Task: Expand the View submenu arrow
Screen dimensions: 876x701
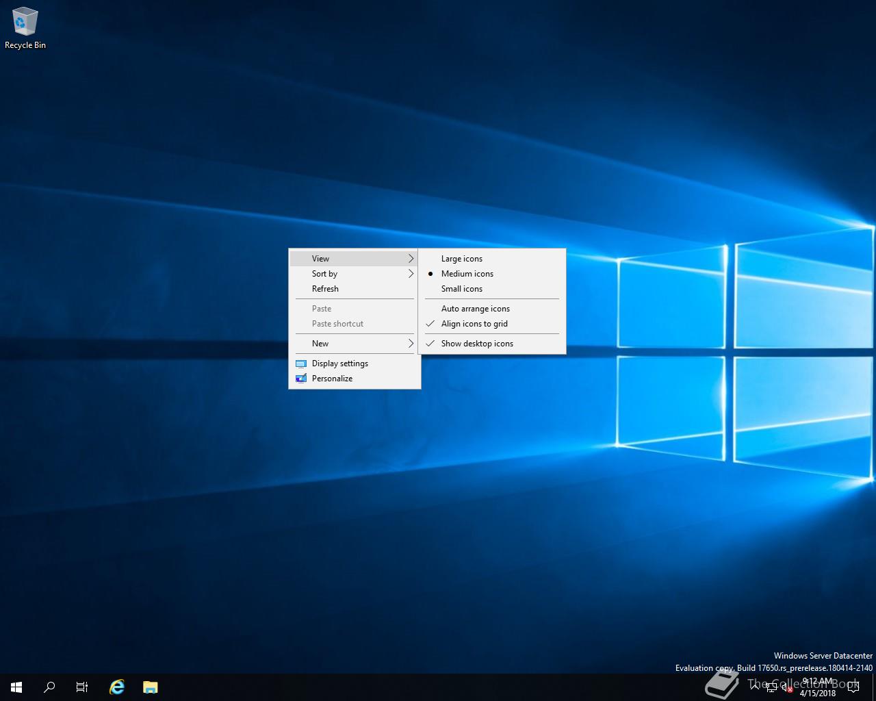Action: (411, 259)
